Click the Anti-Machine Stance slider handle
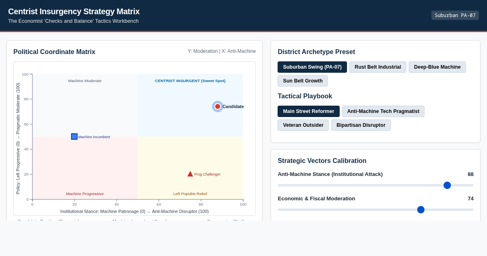The image size is (487, 256). pyautogui.click(x=447, y=185)
